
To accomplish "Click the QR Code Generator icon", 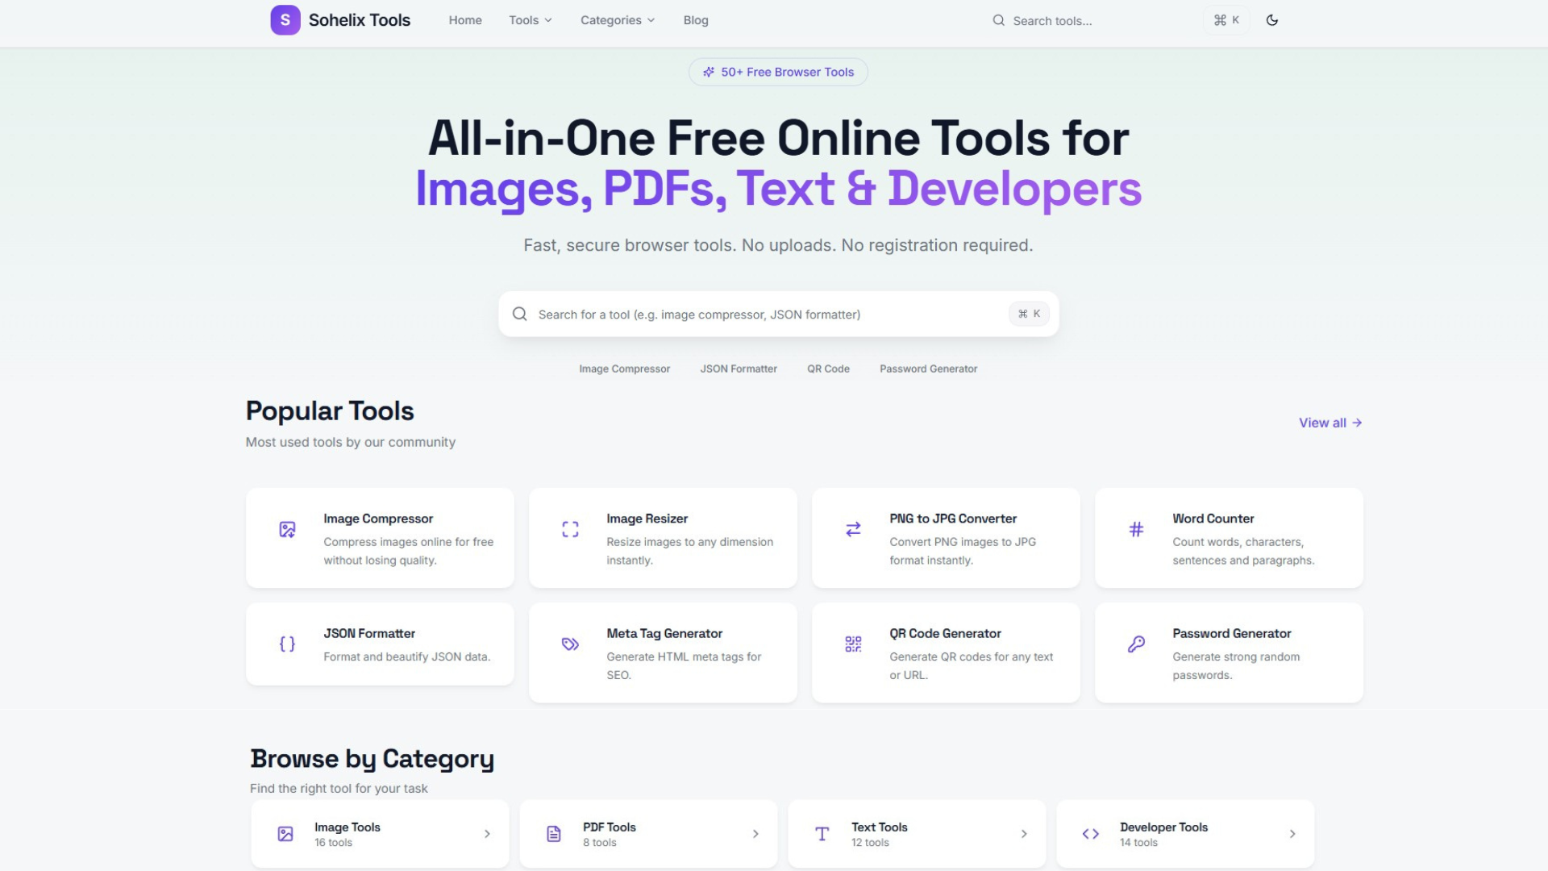I will tap(853, 644).
